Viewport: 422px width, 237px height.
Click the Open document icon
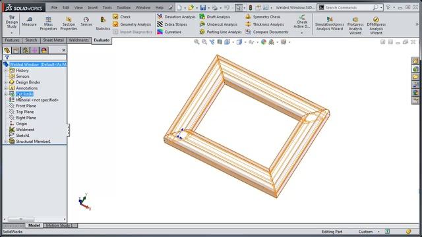(x=191, y=7)
